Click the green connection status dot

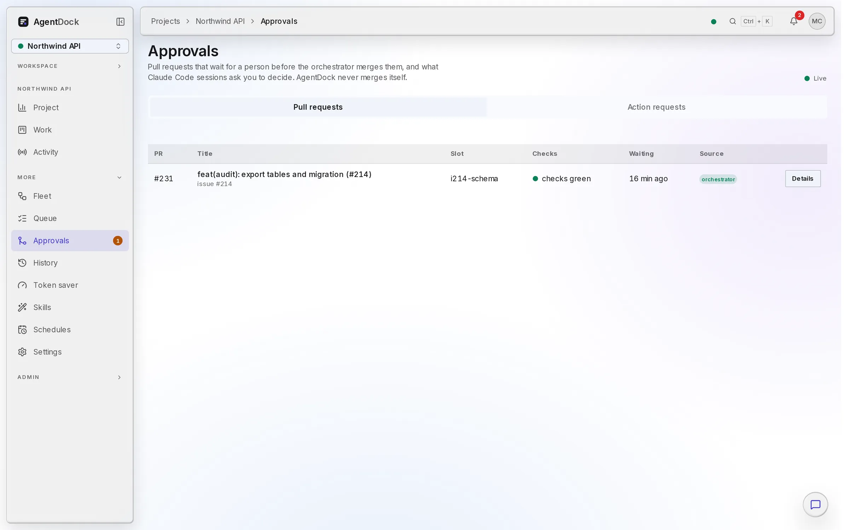(714, 22)
